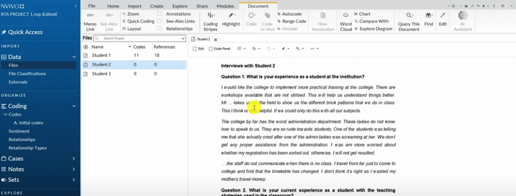
Task: Collapse the Coding section in sidebar
Action: click(74, 106)
